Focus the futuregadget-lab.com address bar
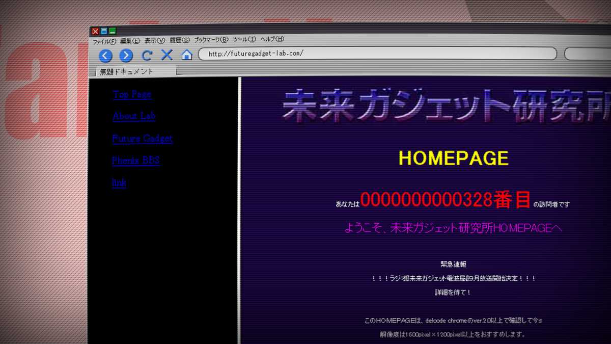 click(377, 53)
